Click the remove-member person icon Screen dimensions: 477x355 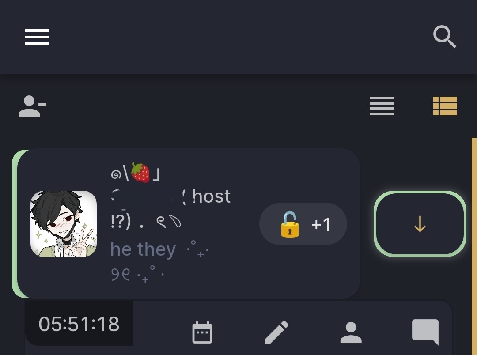(32, 106)
